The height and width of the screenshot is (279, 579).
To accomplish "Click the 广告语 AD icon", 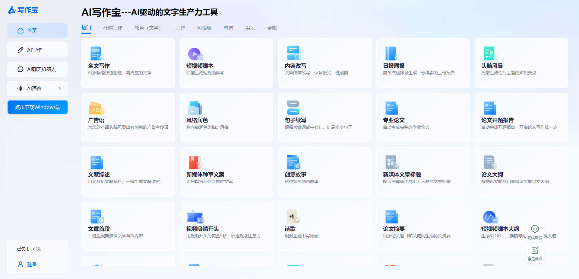I will (x=96, y=108).
